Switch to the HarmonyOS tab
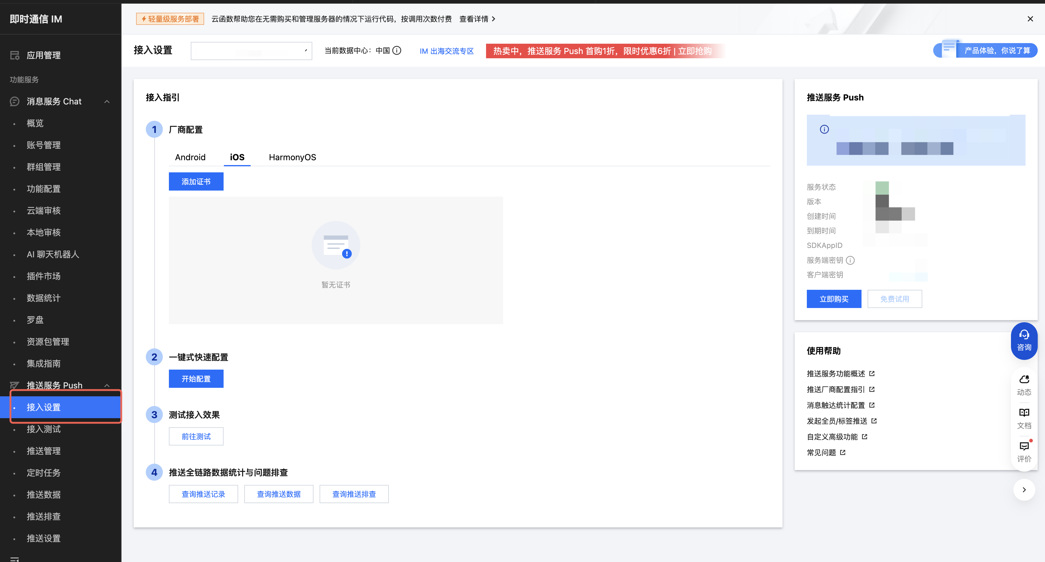 point(292,157)
